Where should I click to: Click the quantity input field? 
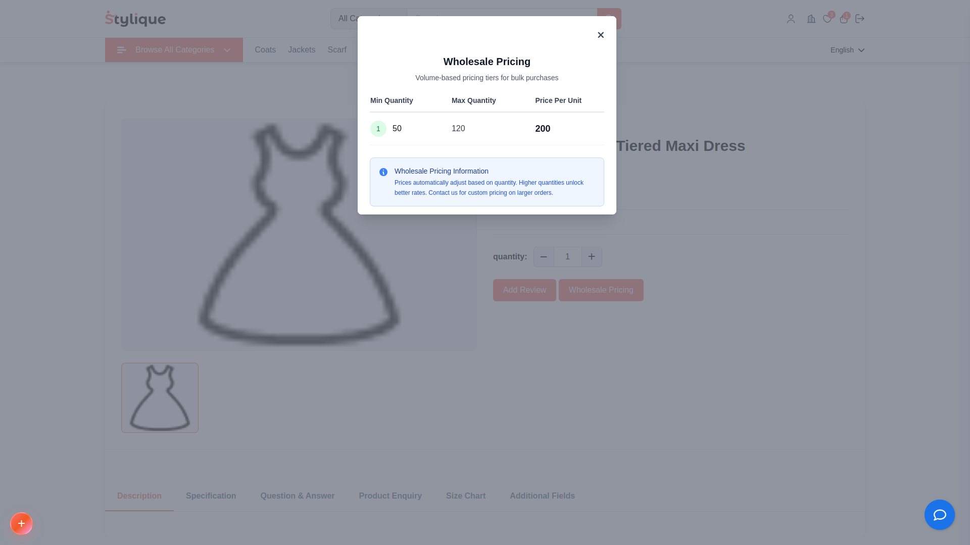pos(568,257)
